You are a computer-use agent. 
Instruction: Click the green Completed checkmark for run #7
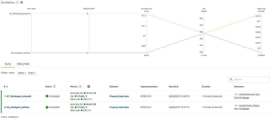coord(47,96)
